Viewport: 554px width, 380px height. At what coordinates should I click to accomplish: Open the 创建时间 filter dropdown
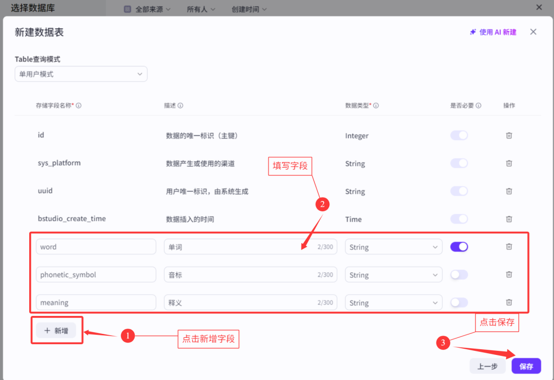(249, 9)
